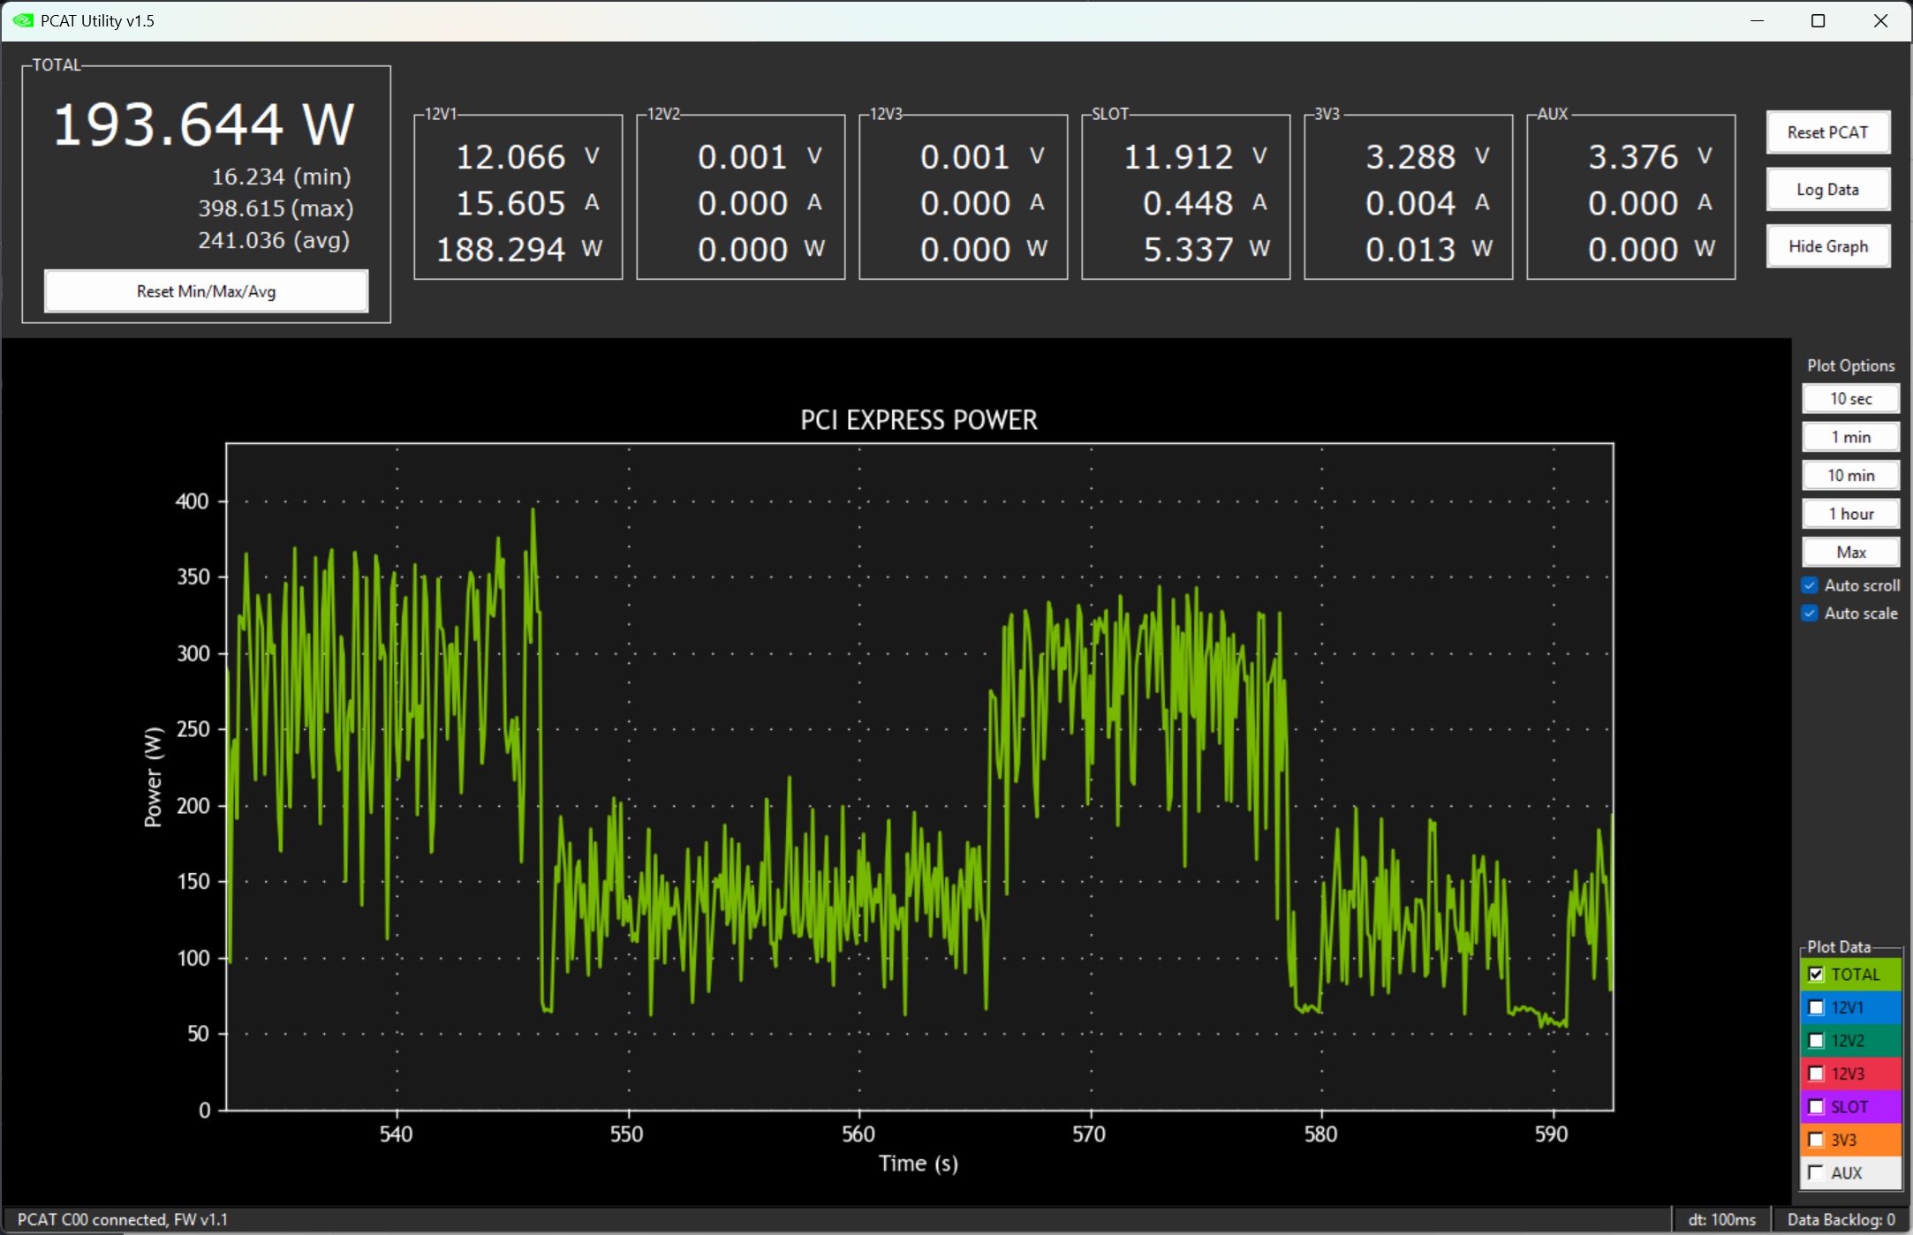The width and height of the screenshot is (1913, 1235).
Task: Turn on the SLOT plot trace
Action: click(x=1816, y=1107)
